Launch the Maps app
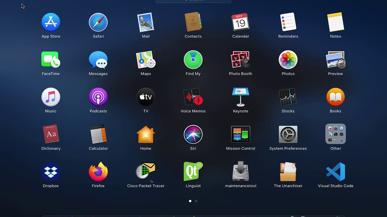 (146, 60)
